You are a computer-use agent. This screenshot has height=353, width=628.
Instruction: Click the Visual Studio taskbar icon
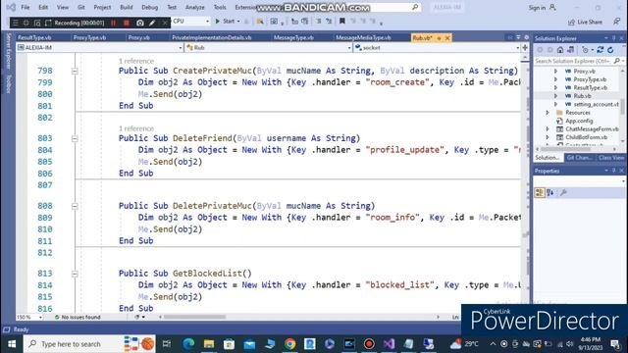tap(389, 344)
